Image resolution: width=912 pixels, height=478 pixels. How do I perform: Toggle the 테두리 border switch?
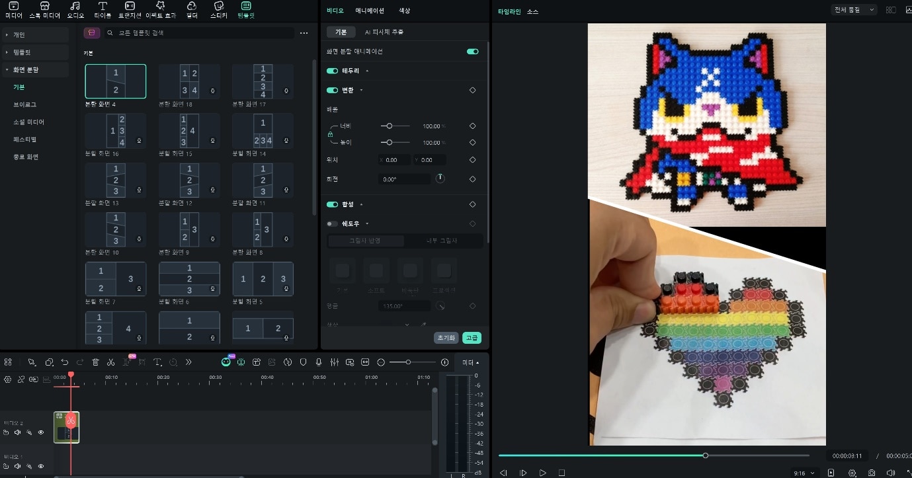click(x=332, y=71)
